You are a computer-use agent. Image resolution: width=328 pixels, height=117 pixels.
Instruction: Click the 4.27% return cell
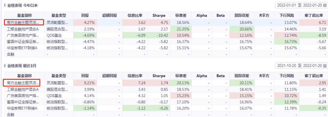85,22
